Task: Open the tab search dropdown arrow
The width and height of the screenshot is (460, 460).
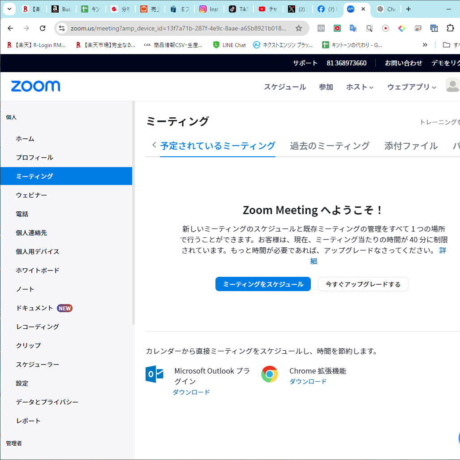Action: (x=9, y=9)
